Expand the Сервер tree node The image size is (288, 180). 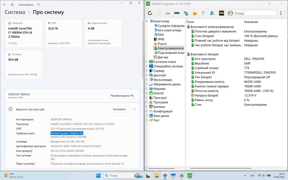[x=147, y=71]
